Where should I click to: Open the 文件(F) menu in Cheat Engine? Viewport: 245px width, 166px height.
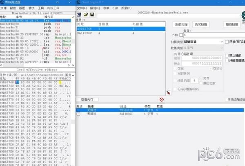point(82,8)
